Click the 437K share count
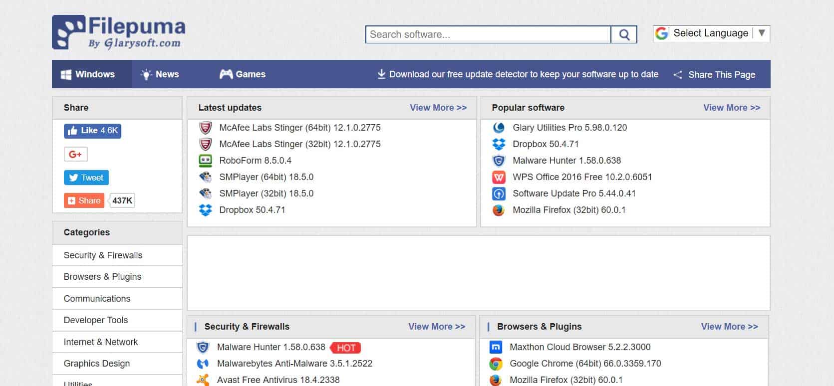 point(122,200)
